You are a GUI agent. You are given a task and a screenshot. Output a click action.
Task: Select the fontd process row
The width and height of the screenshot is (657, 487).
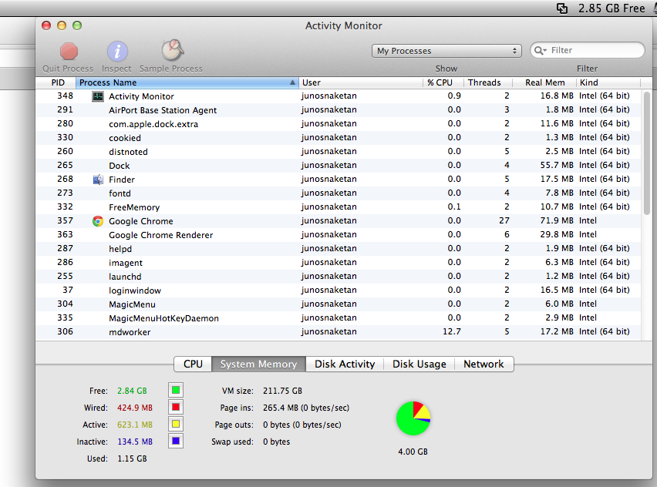tap(338, 193)
